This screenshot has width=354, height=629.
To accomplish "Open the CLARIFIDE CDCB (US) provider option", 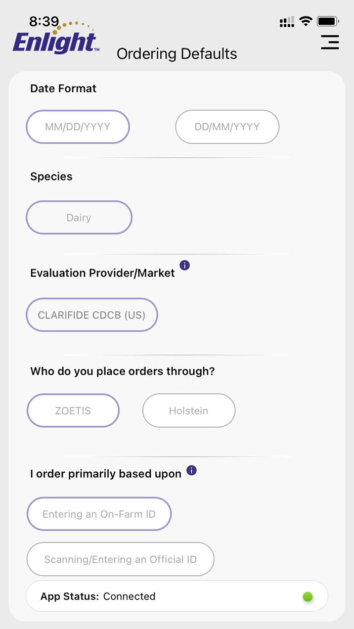I will pyautogui.click(x=92, y=314).
